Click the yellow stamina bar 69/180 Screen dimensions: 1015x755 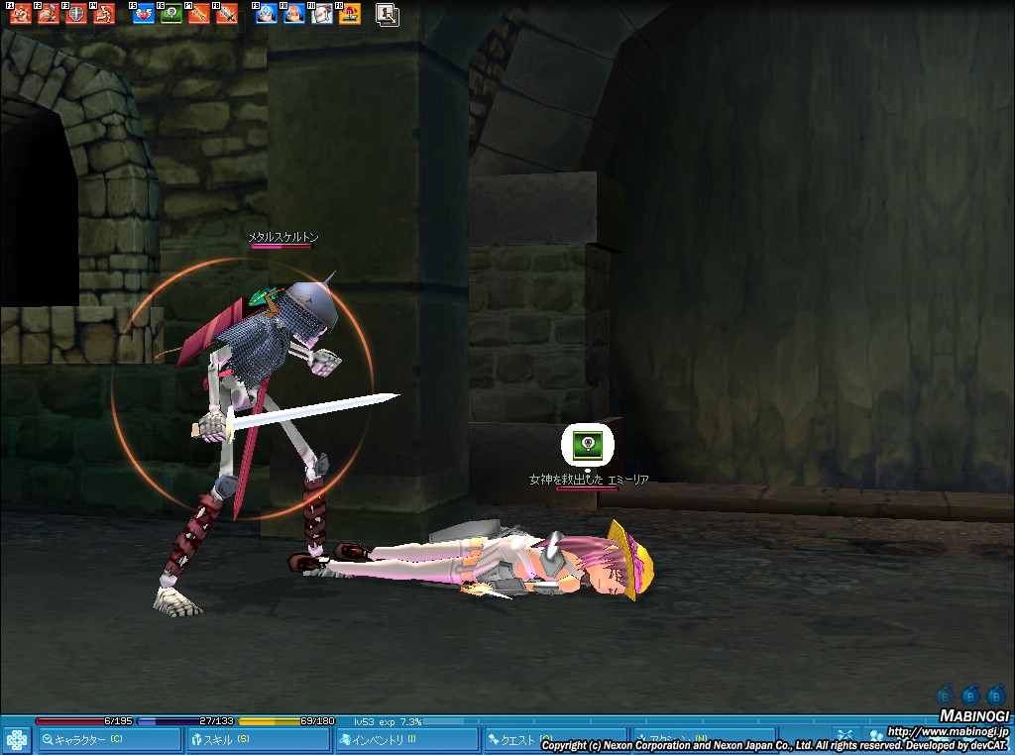286,721
